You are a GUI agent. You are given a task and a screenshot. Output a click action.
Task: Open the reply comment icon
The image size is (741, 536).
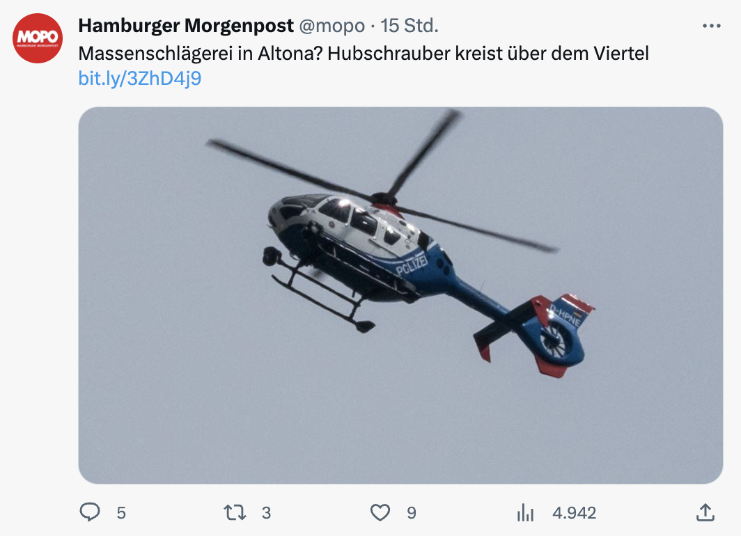[x=89, y=512]
